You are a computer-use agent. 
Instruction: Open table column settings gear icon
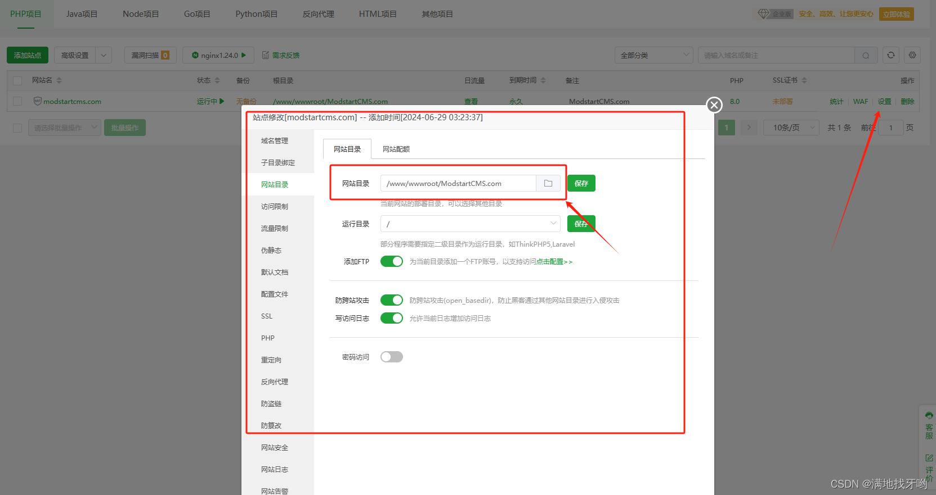pyautogui.click(x=912, y=55)
